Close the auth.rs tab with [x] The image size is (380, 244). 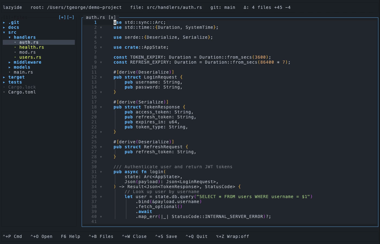[112, 17]
